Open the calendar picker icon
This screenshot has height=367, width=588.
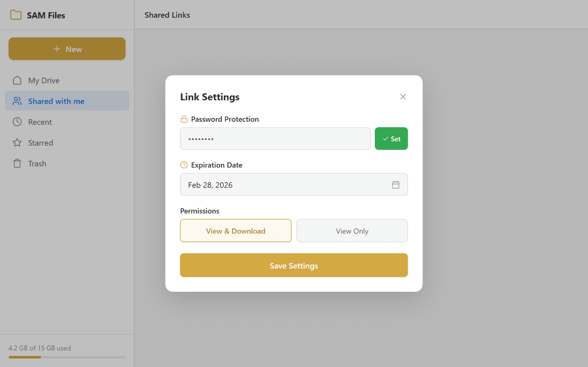click(395, 185)
